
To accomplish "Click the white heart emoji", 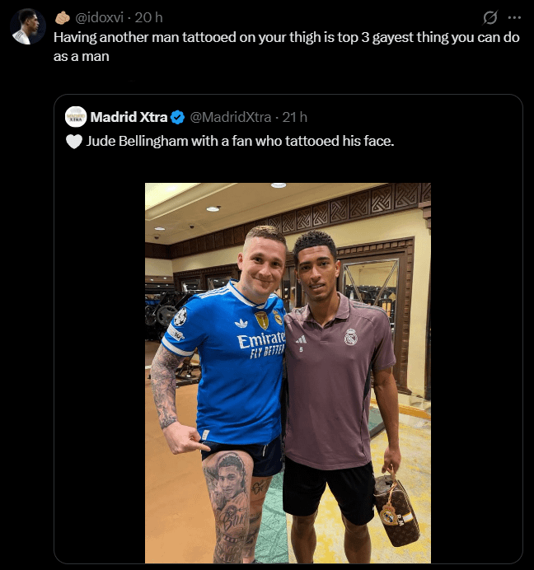I will coord(74,141).
